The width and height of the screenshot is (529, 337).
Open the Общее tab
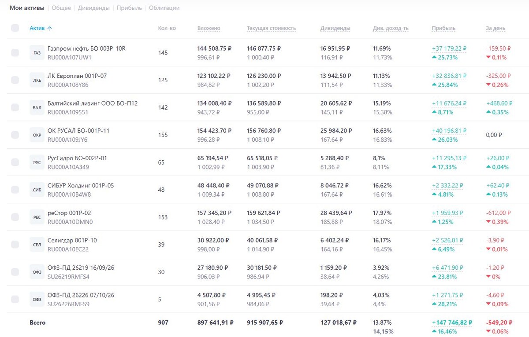click(x=61, y=8)
